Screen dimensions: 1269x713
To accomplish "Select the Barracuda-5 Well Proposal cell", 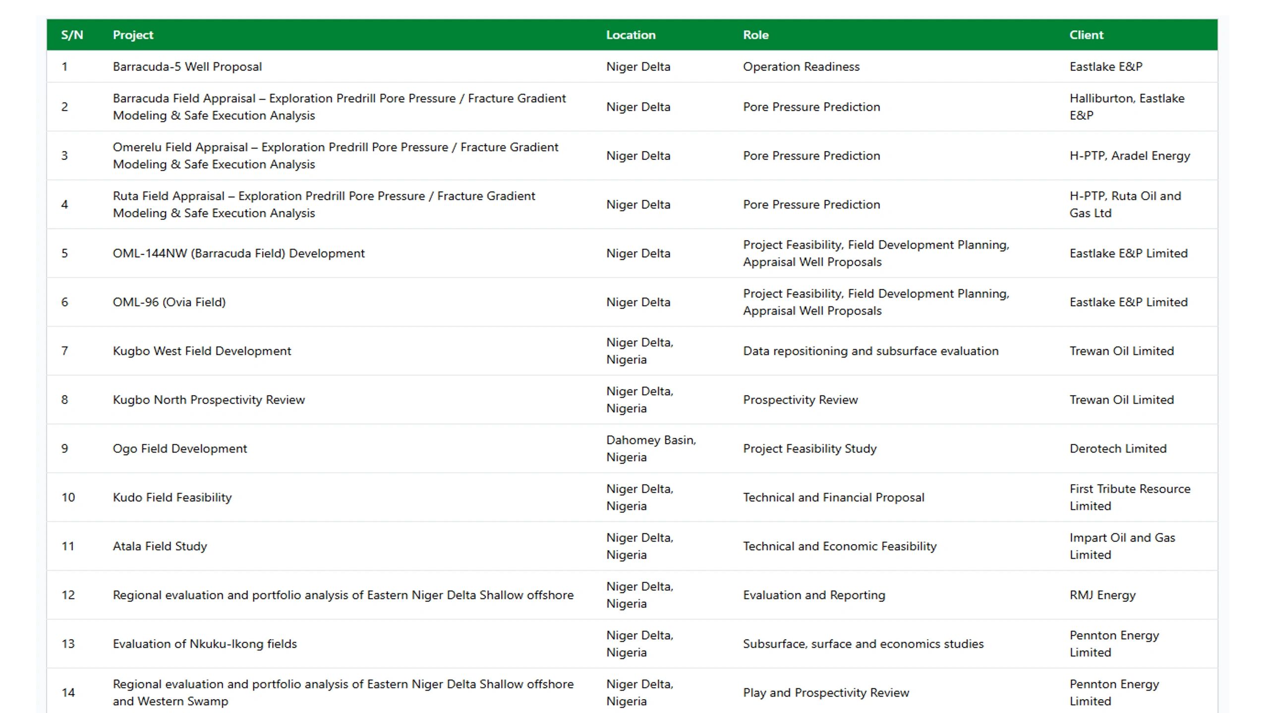I will 187,66.
